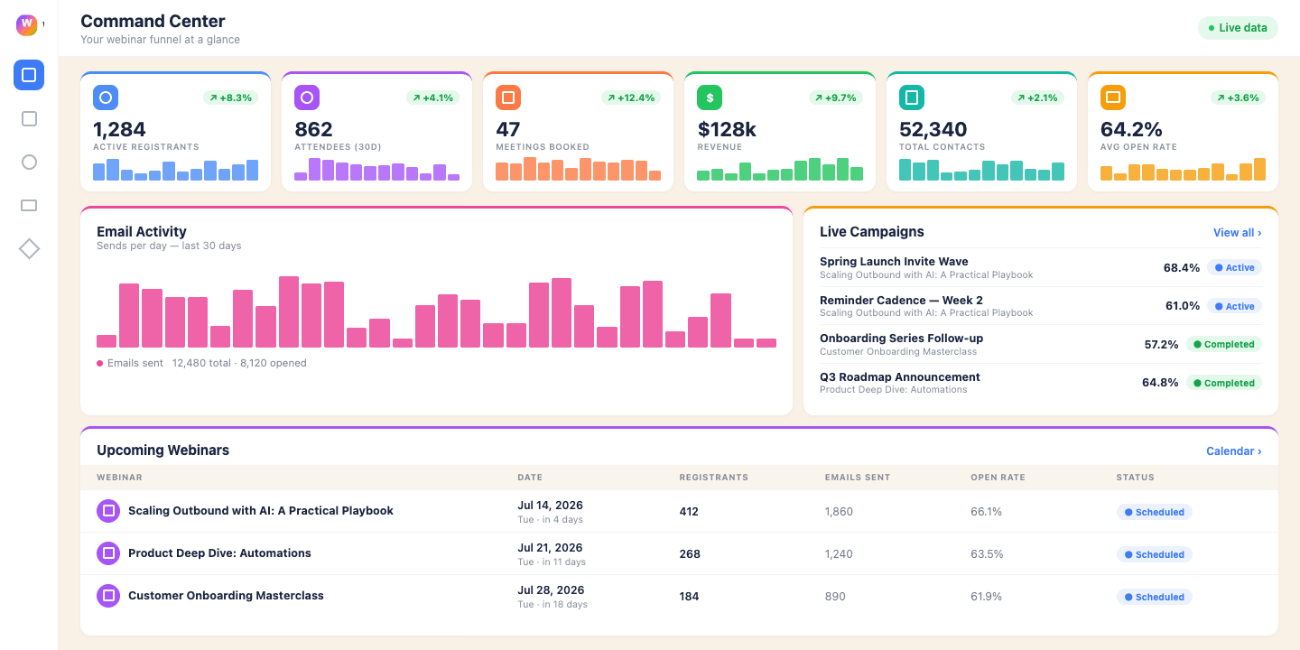The height and width of the screenshot is (650, 1300).
Task: Click the Attendees card purple icon
Action: 307,97
